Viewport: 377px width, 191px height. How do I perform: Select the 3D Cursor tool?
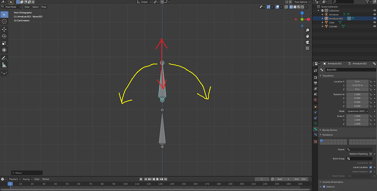coord(4,21)
